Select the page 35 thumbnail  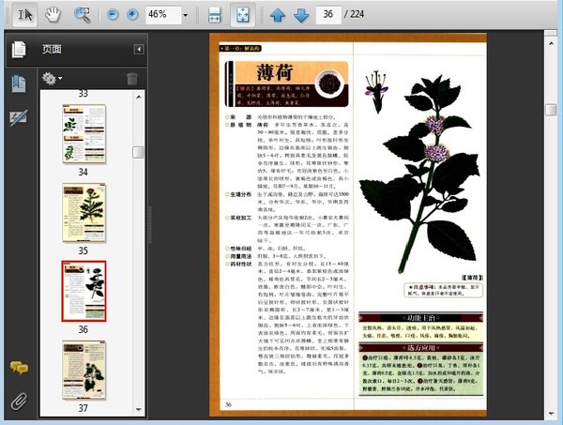84,213
